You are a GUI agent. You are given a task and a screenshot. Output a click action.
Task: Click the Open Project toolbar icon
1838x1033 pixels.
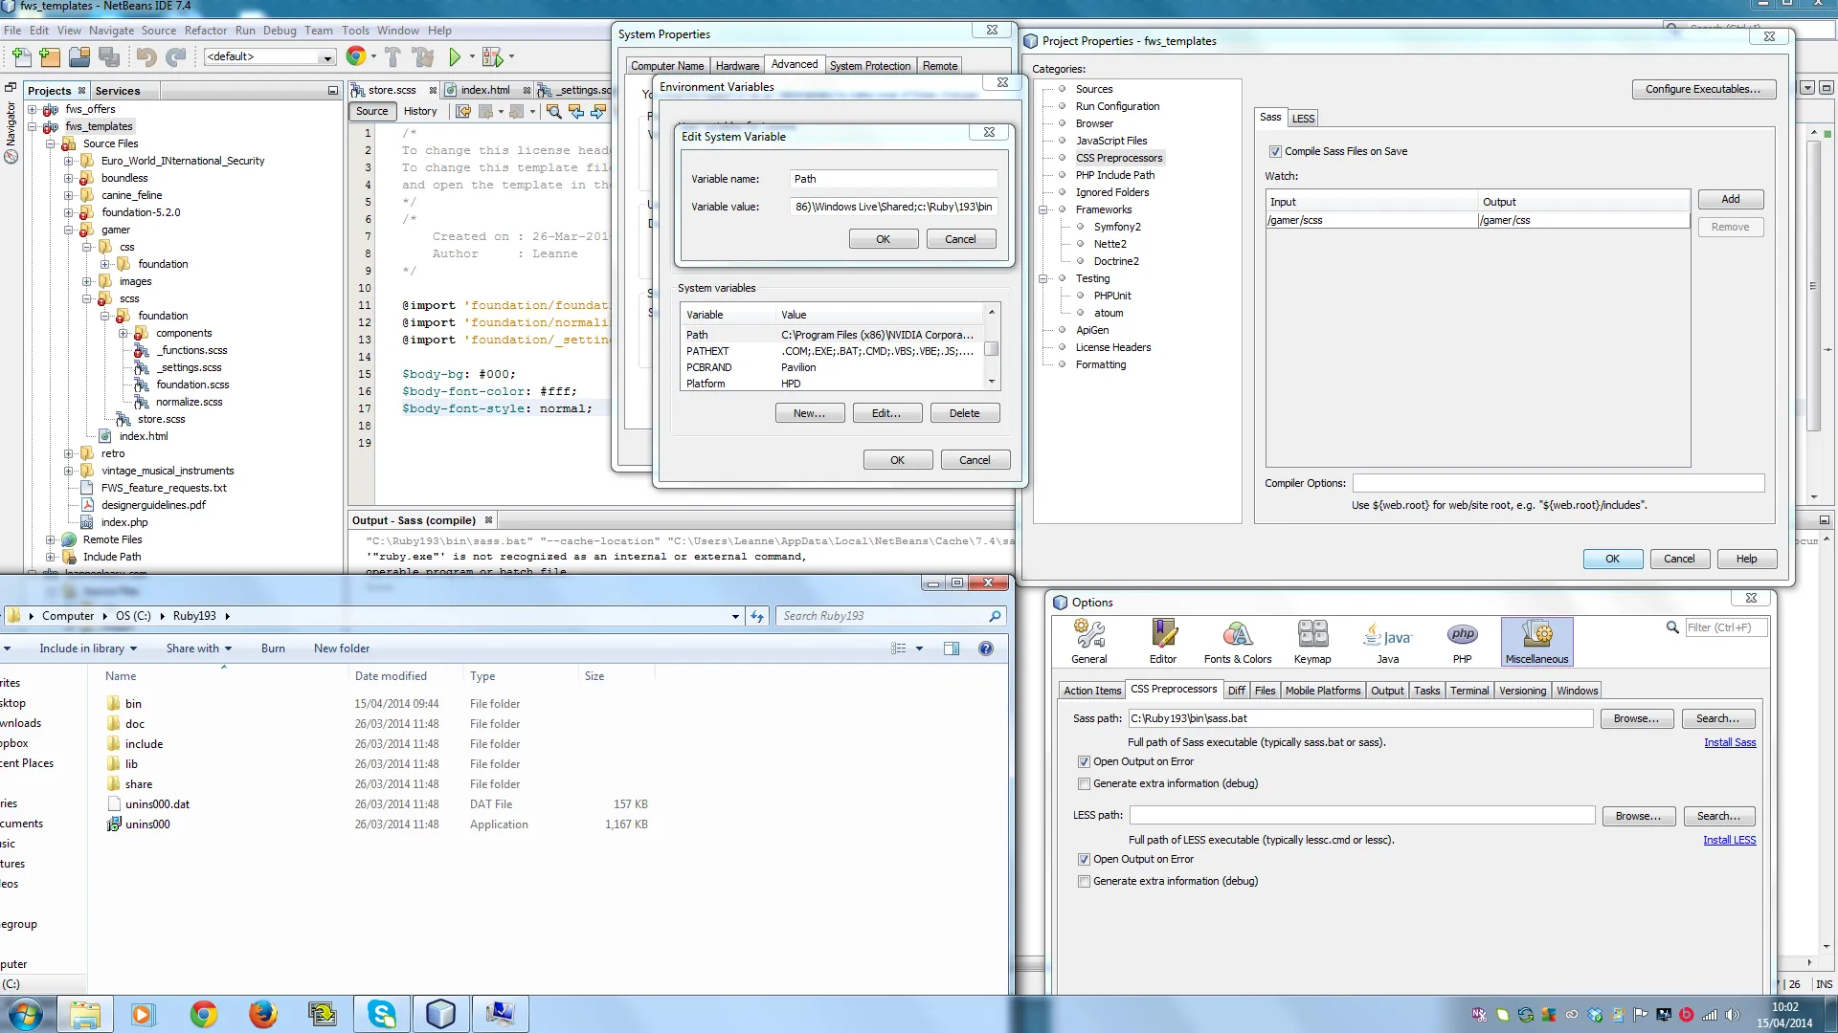(79, 57)
